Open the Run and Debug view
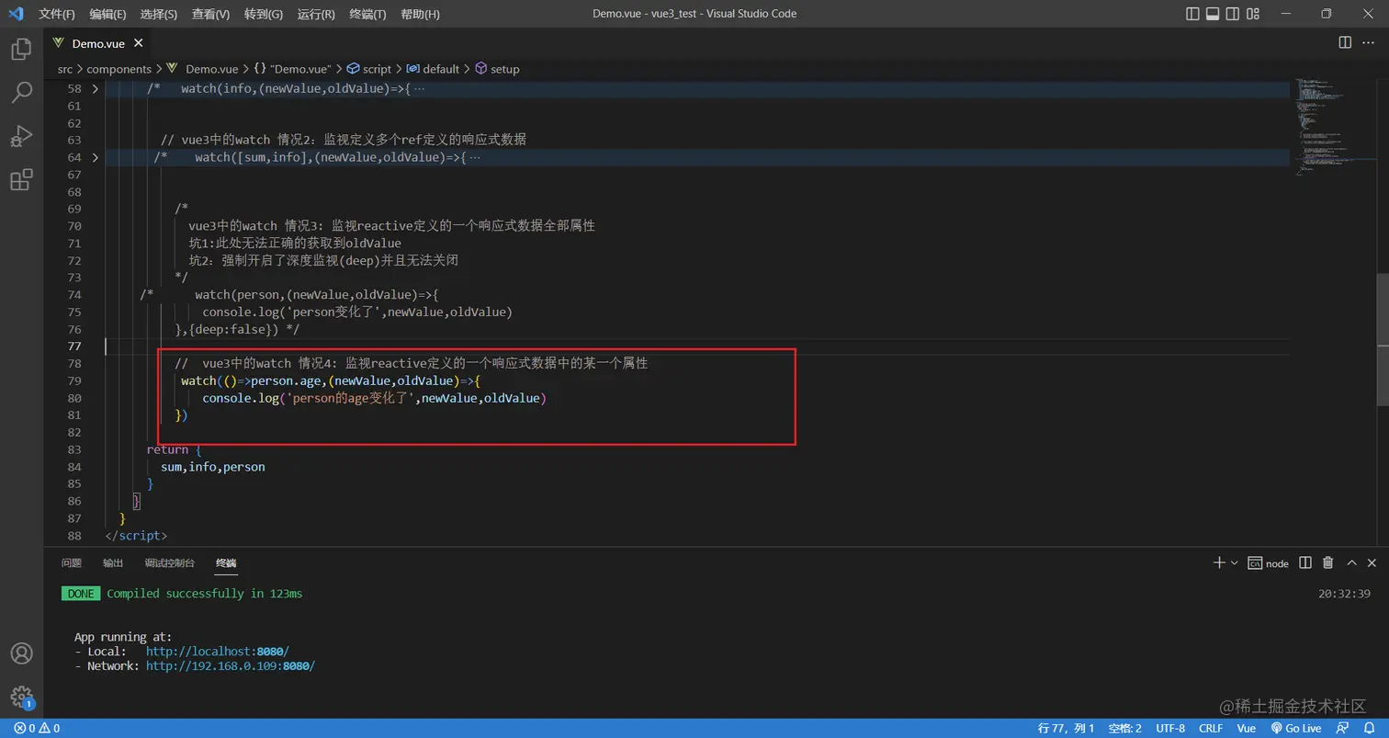Screen dimensions: 1389x738 click(21, 136)
